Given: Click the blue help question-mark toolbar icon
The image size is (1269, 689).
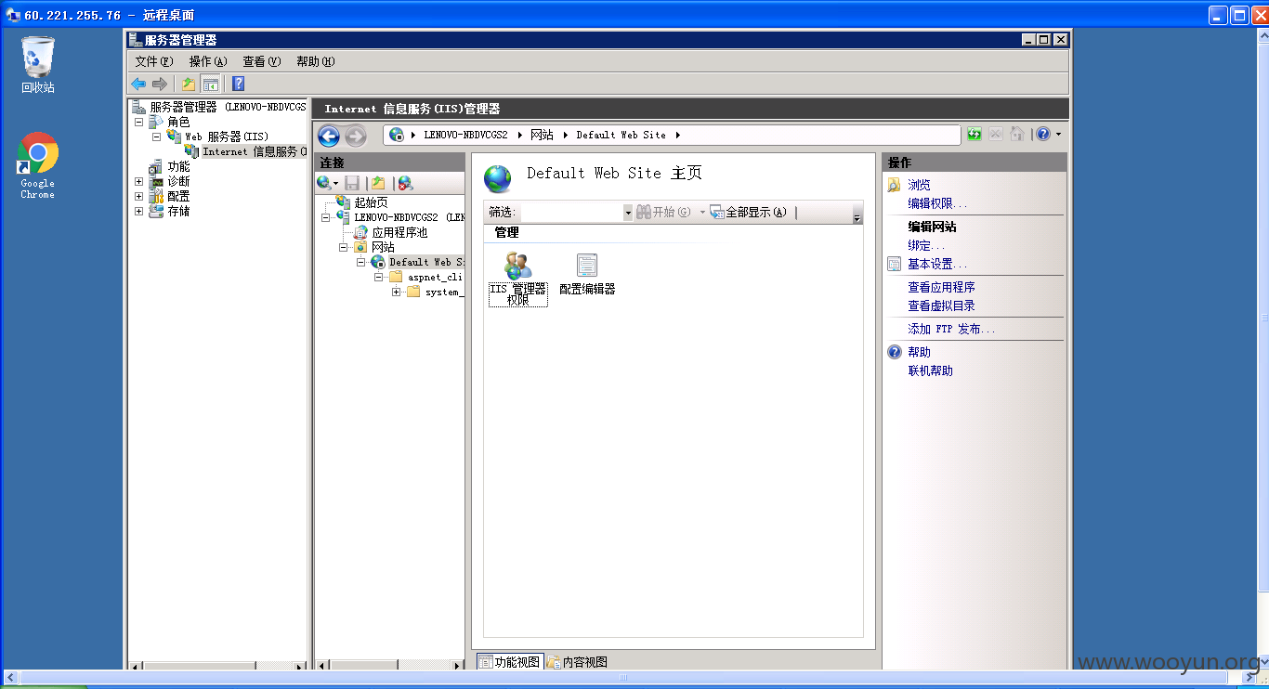Looking at the screenshot, I should click(x=238, y=84).
